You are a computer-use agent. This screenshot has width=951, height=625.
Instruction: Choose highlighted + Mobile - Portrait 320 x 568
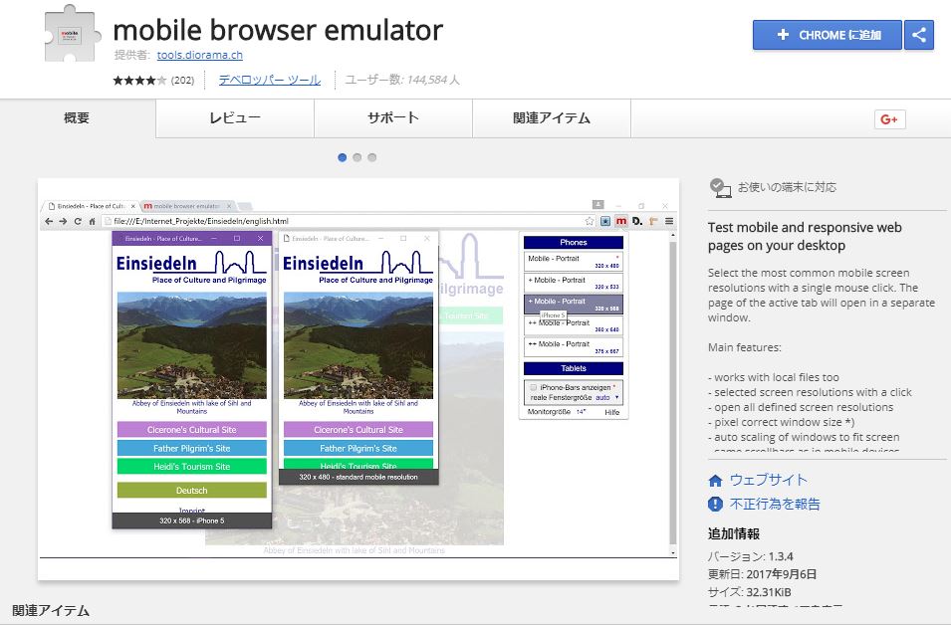click(x=574, y=305)
